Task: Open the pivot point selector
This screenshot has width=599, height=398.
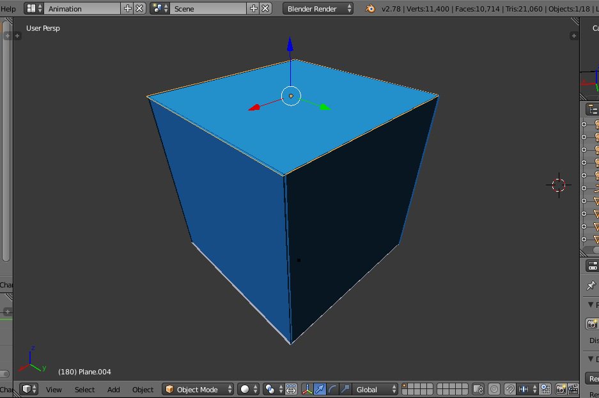Action: pos(273,389)
